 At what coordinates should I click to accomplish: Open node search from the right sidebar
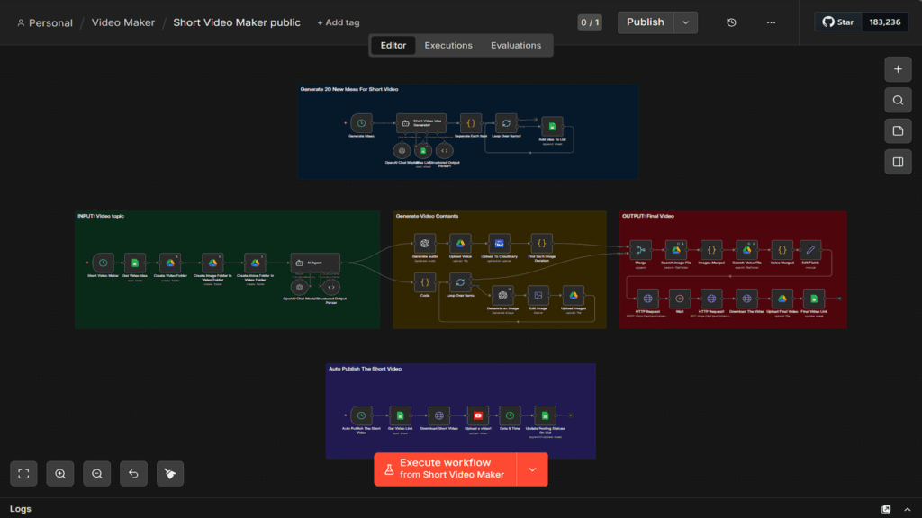[898, 100]
